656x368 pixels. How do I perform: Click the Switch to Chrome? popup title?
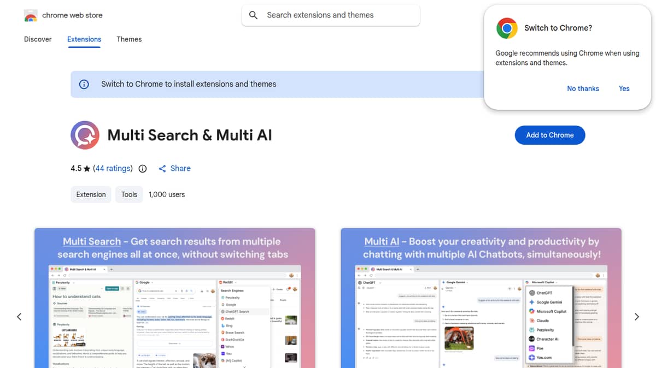point(558,28)
